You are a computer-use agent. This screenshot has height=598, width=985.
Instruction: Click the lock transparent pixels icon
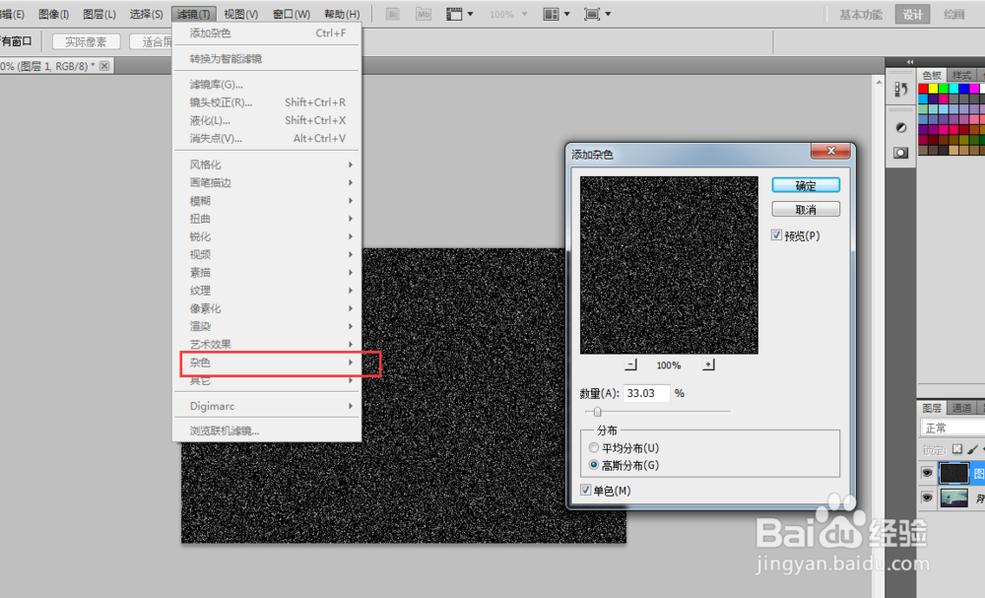[956, 449]
